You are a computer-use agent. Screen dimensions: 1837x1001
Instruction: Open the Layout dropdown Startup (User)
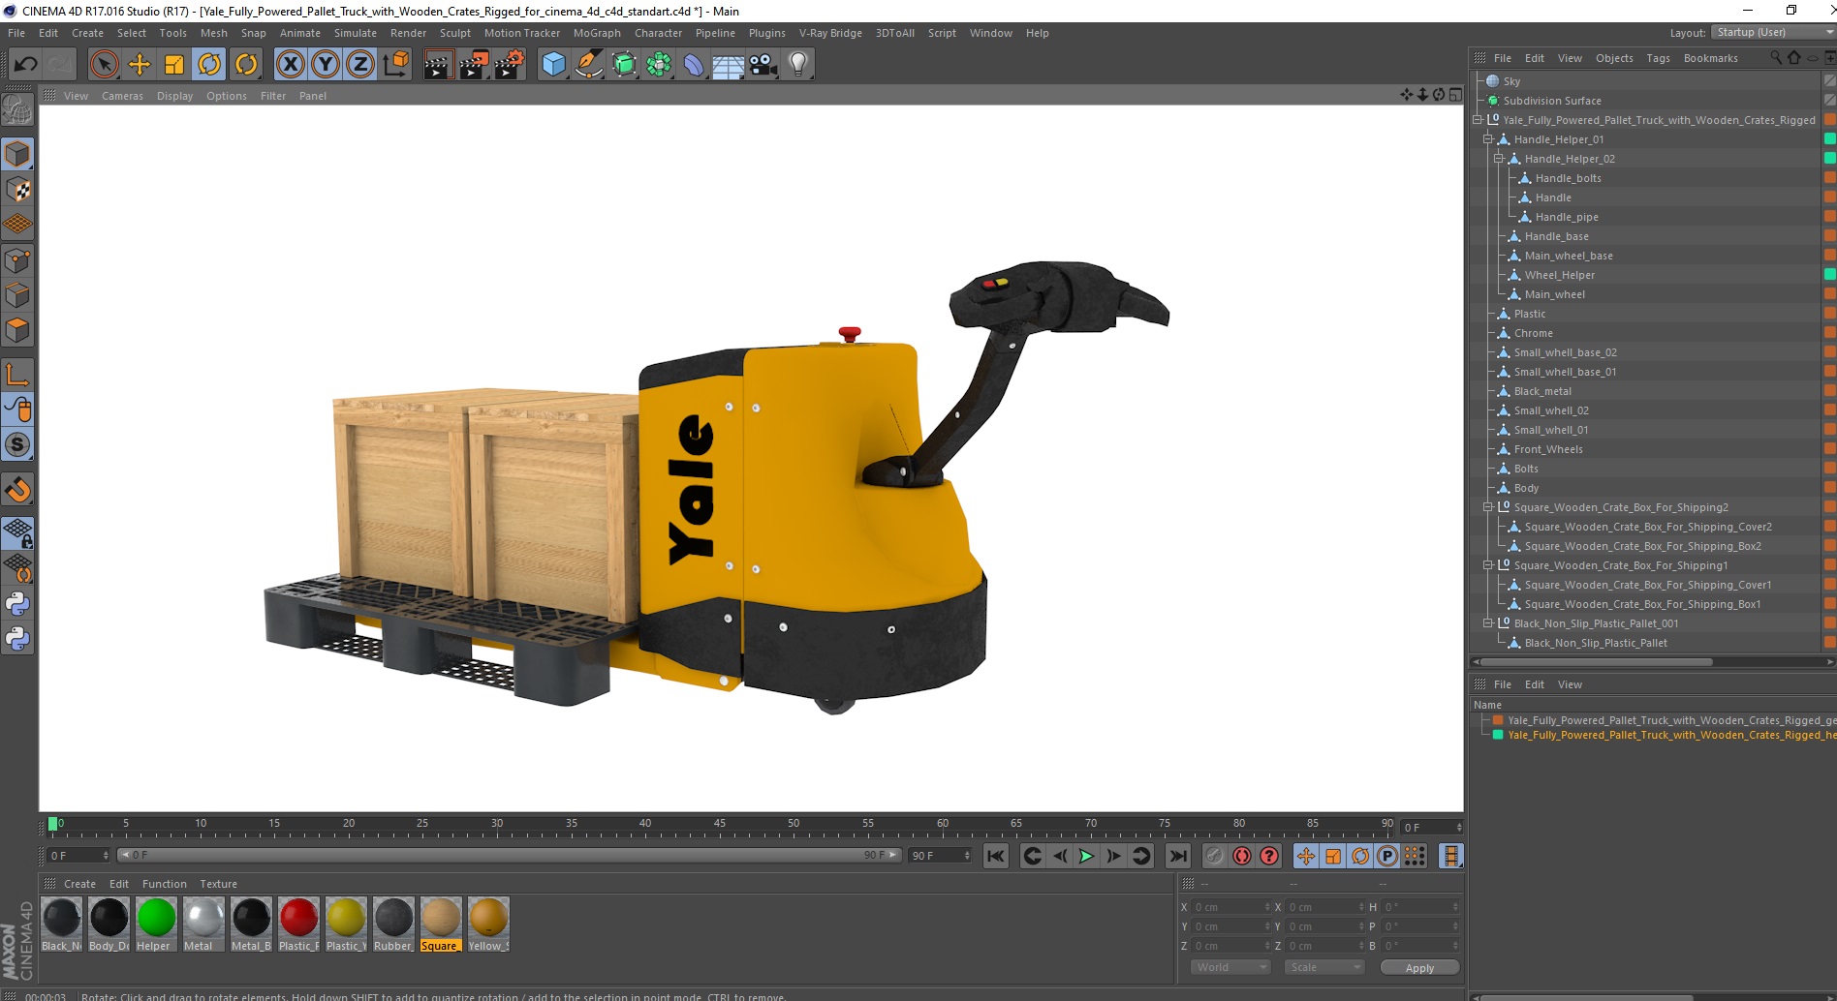(1772, 32)
